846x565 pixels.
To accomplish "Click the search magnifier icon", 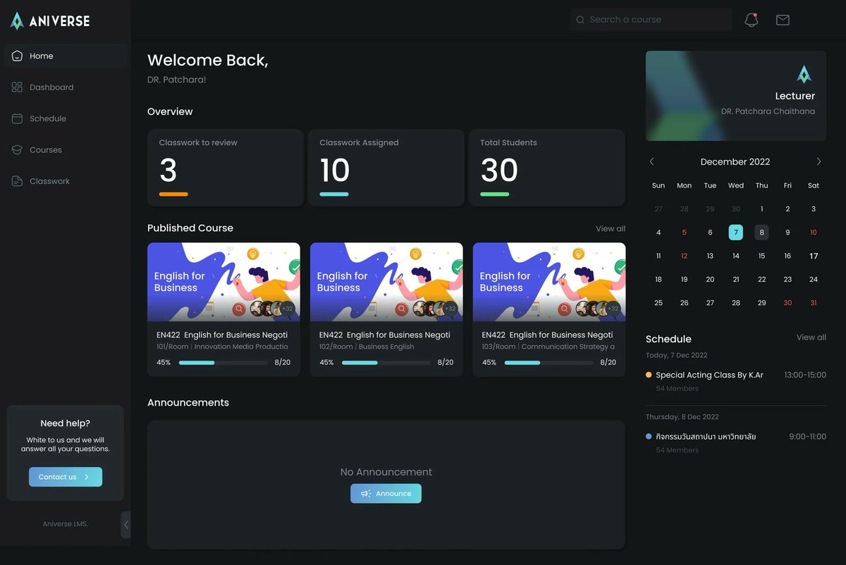I will click(x=580, y=19).
